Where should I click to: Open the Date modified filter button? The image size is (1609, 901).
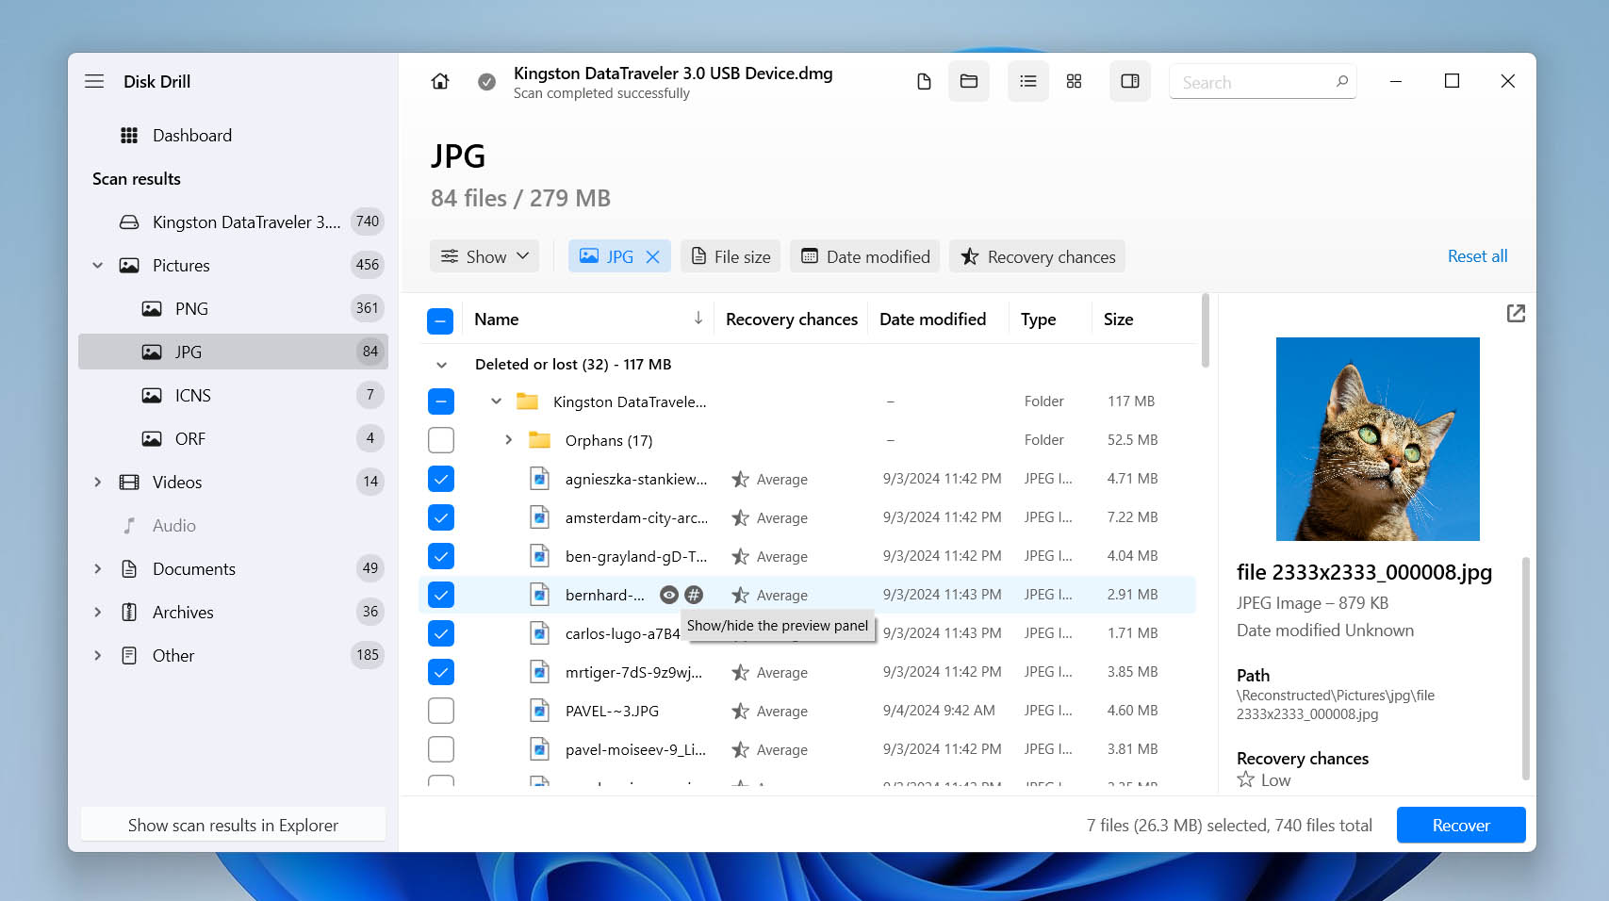(x=865, y=256)
